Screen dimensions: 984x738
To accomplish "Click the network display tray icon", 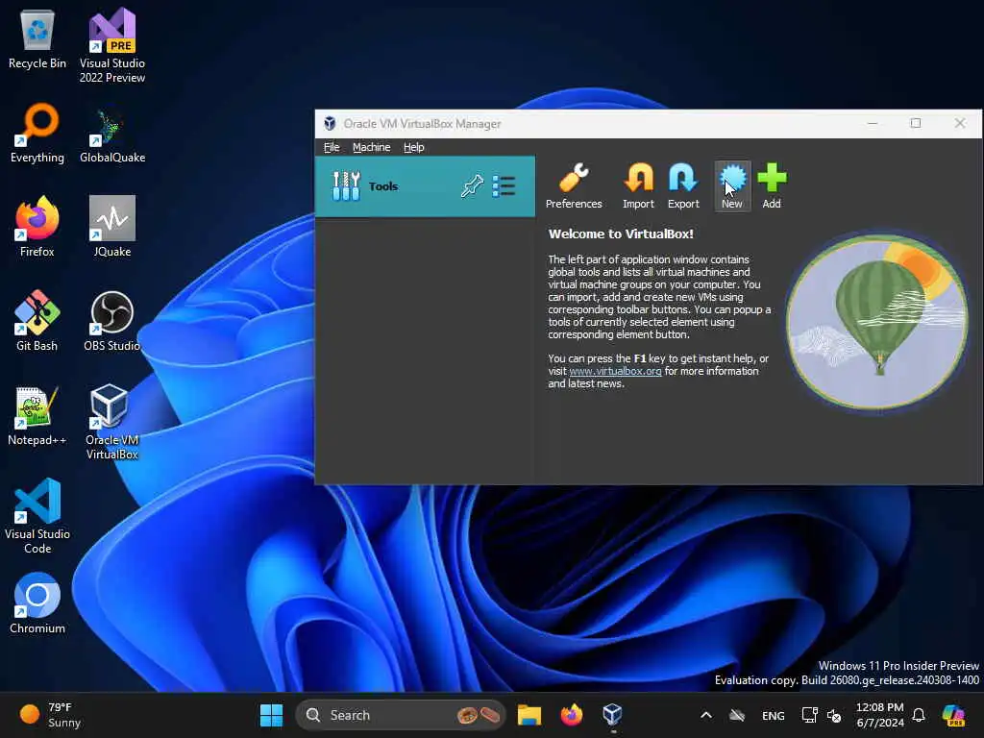I will tap(809, 715).
